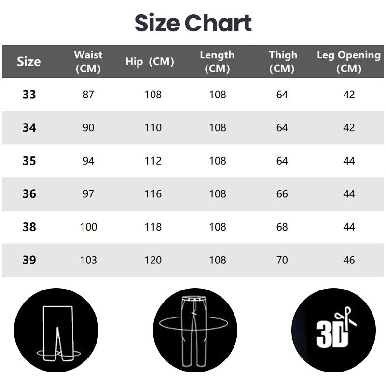The height and width of the screenshot is (386, 386).
Task: Pick size 38 row label
Action: click(x=29, y=227)
